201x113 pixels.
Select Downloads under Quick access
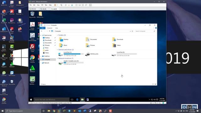click(48, 40)
